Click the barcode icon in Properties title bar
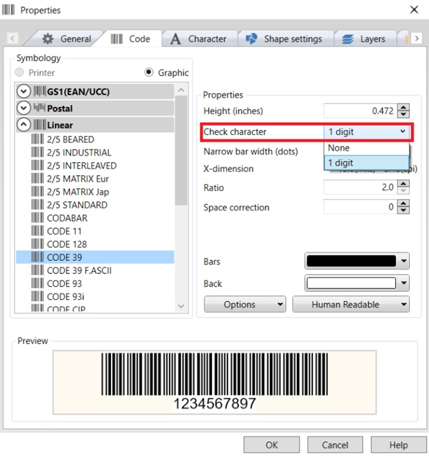This screenshot has width=429, height=456. coord(8,10)
